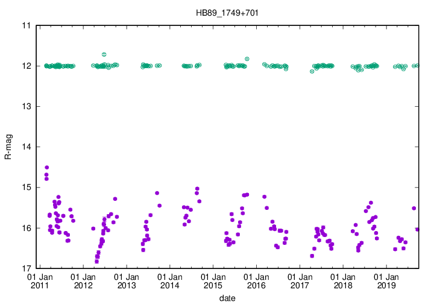The image size is (434, 304).
Task: Click the y-axis tick label 13
Action: (x=25, y=107)
